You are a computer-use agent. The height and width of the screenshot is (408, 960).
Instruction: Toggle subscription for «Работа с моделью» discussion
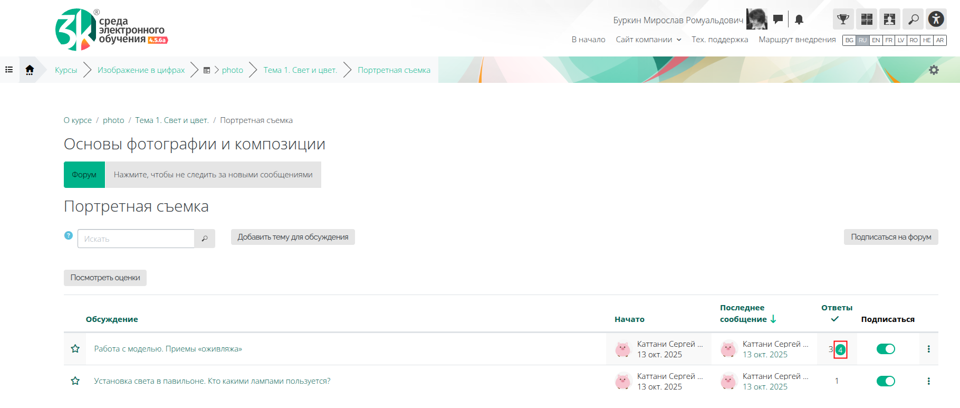pos(886,349)
